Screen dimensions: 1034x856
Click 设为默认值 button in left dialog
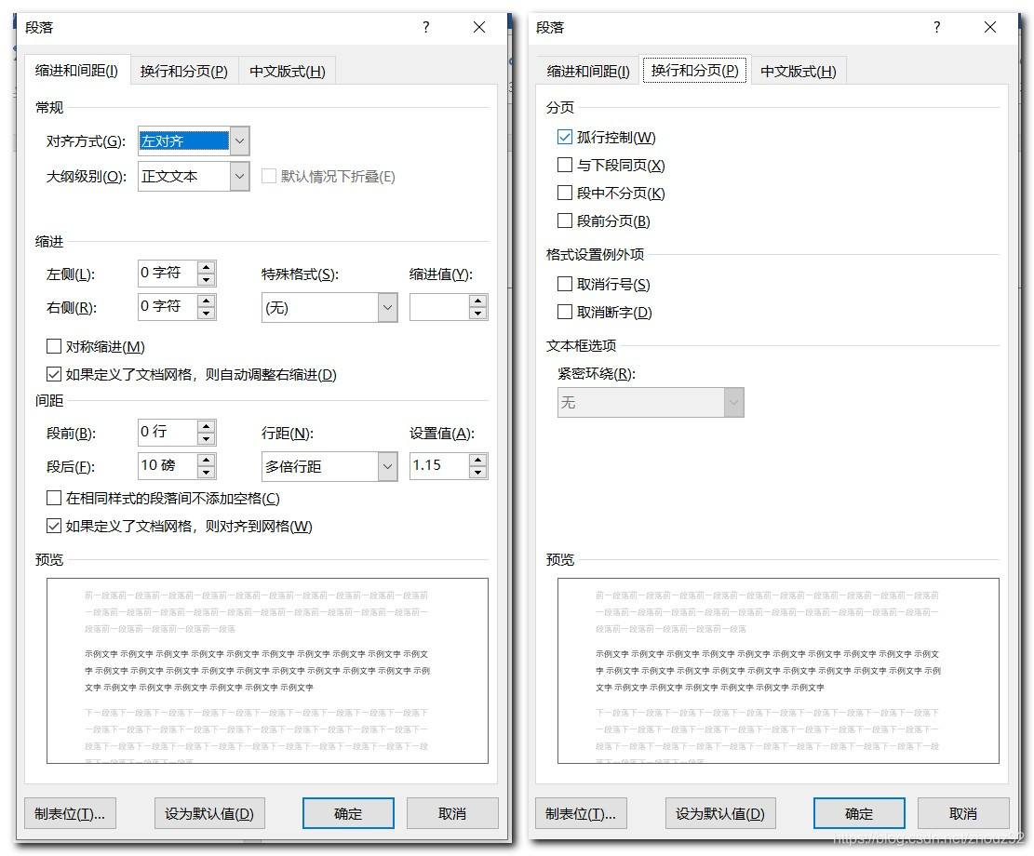[x=209, y=813]
